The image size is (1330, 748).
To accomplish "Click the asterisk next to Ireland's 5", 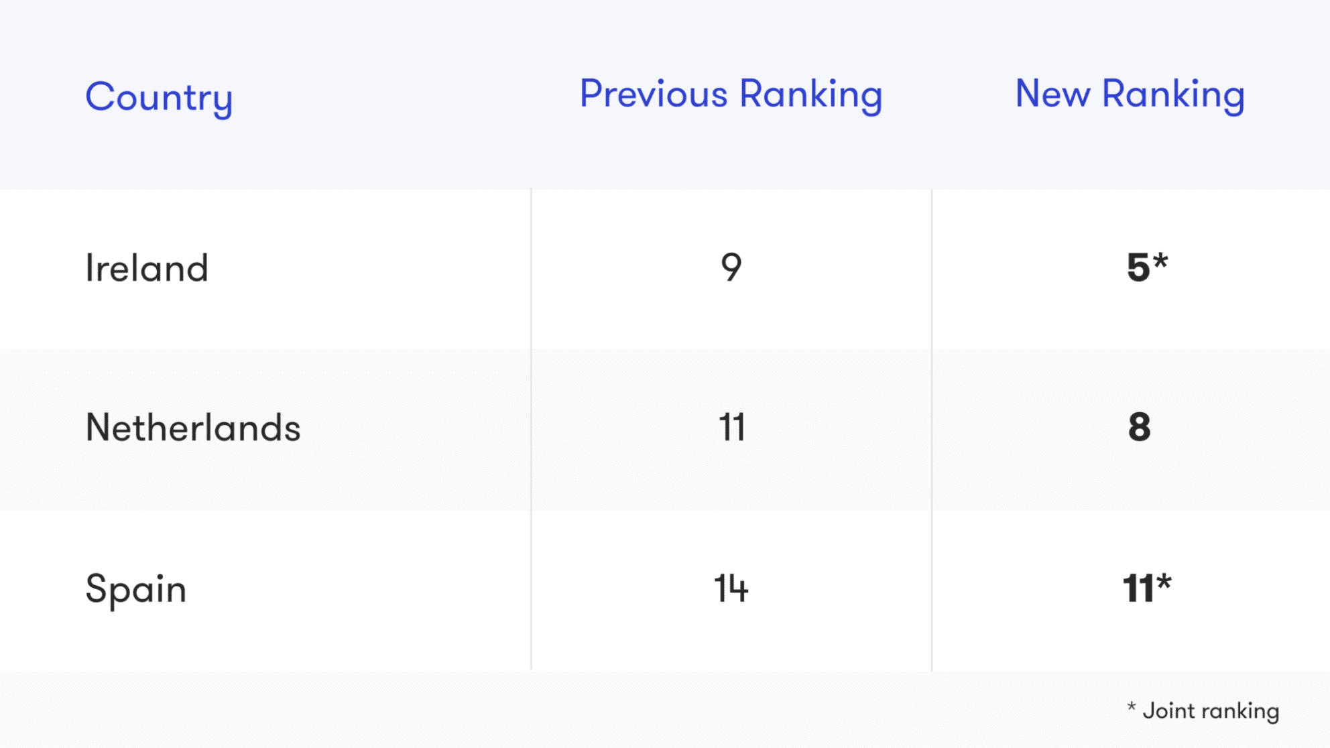I will coord(1161,259).
